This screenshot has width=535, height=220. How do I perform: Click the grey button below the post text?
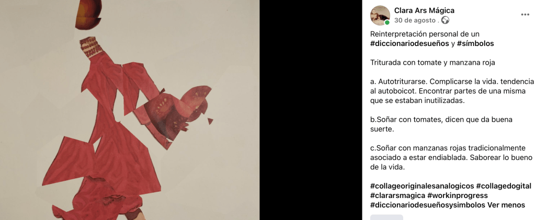386,217
